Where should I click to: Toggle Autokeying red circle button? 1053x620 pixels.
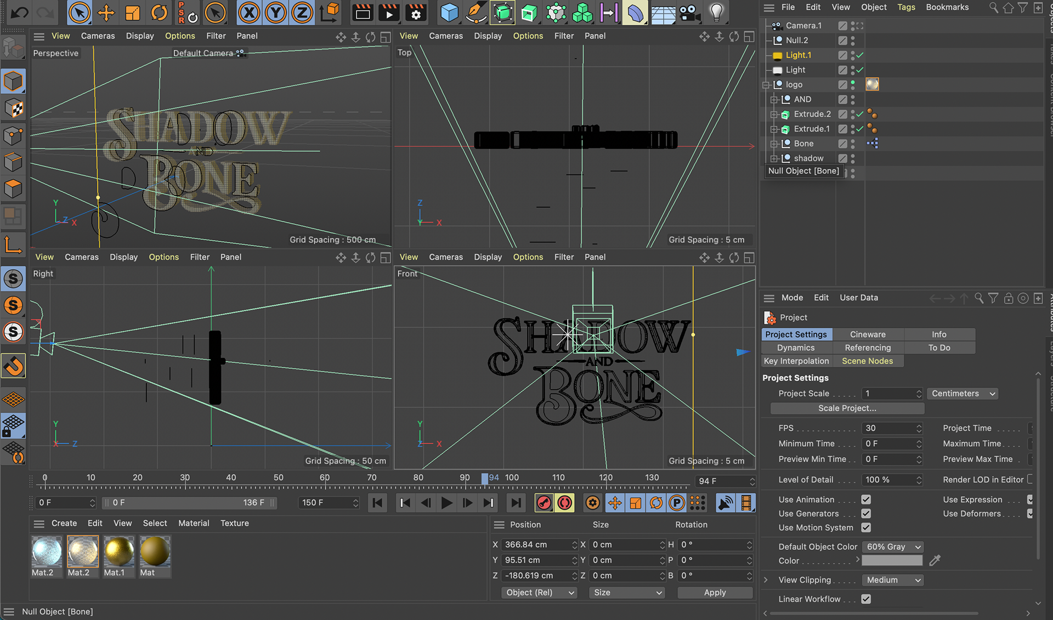pyautogui.click(x=564, y=503)
